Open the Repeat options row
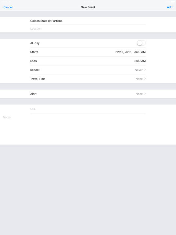This screenshot has width=176, height=235. click(x=88, y=70)
